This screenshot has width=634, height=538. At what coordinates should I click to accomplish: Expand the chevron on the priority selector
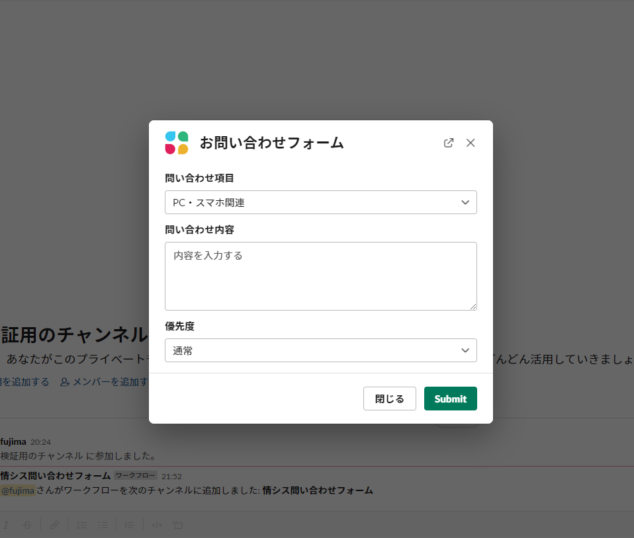tap(465, 350)
